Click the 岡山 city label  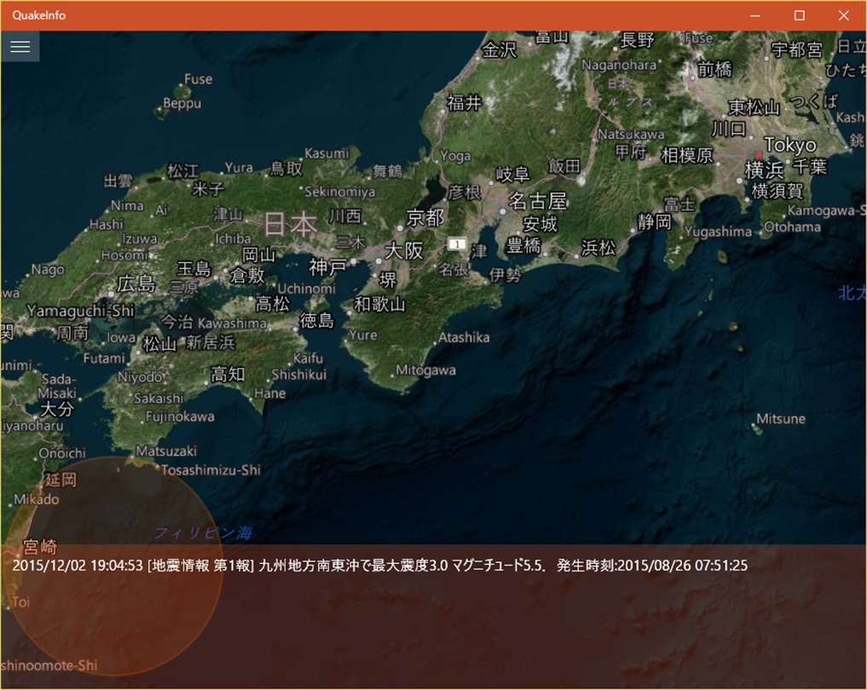(x=259, y=255)
